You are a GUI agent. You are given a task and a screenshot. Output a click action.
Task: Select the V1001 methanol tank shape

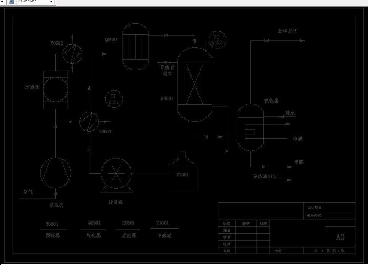click(x=183, y=172)
